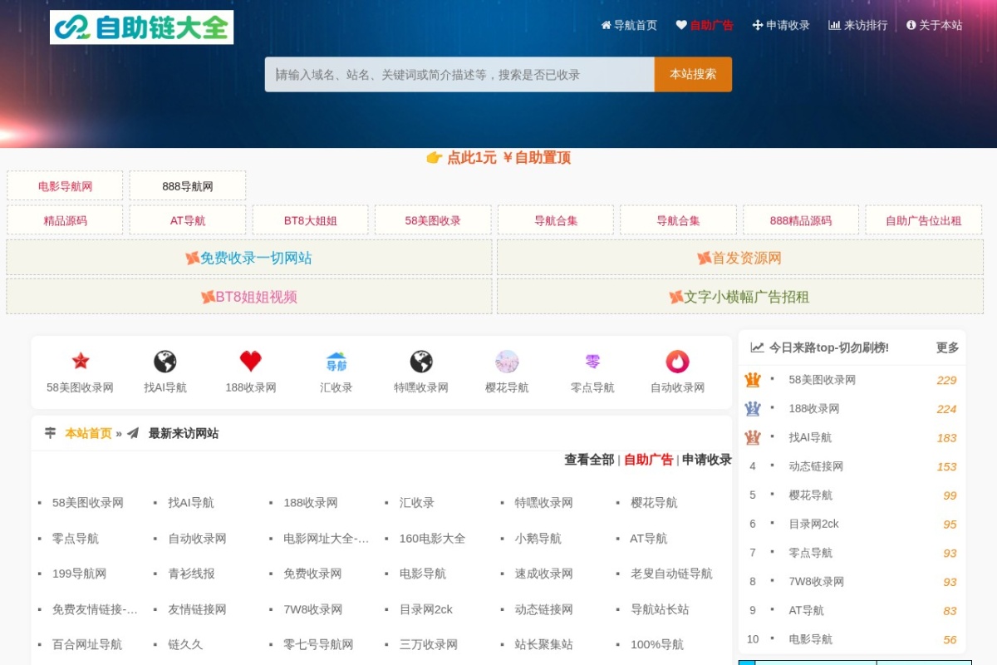Open 导航站长站 in latest visitors list
Image resolution: width=997 pixels, height=665 pixels.
tap(660, 609)
